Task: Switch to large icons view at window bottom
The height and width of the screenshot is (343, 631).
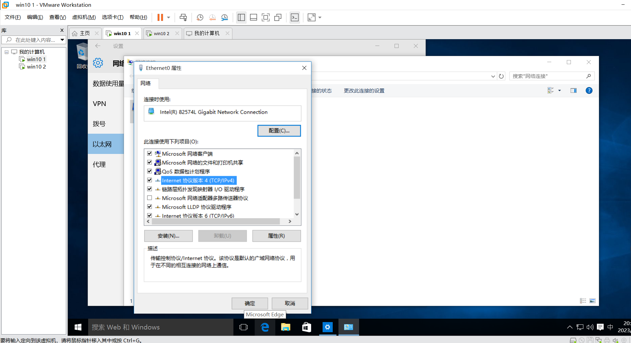Action: coord(592,301)
